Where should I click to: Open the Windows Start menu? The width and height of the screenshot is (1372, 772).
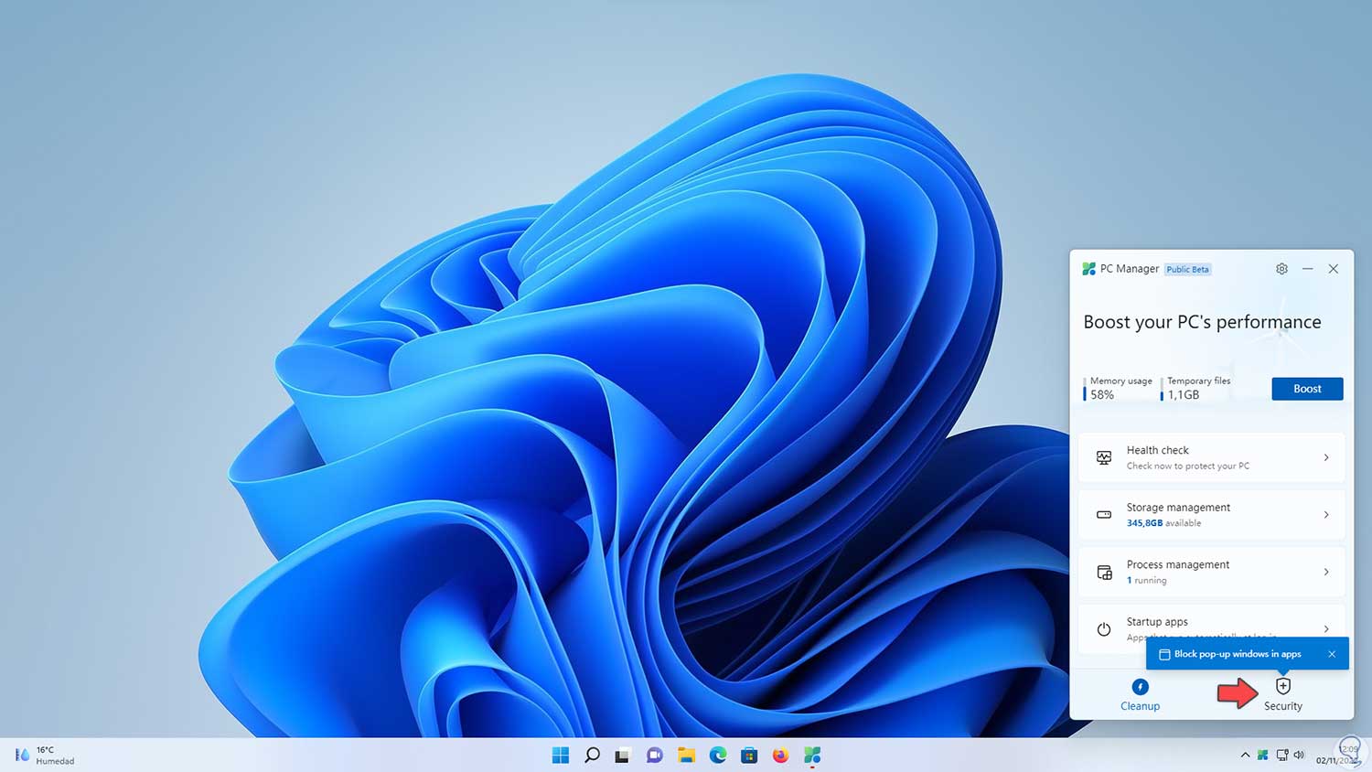561,755
